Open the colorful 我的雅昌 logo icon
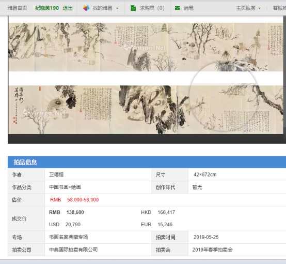The image size is (286, 264). coord(86,8)
